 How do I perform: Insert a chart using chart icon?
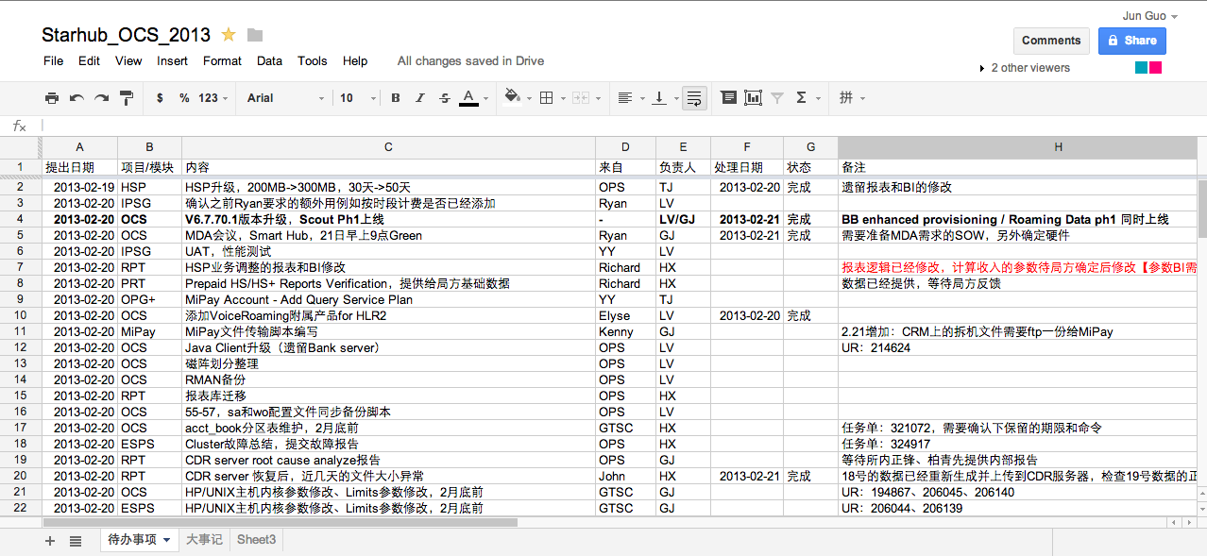(x=753, y=98)
